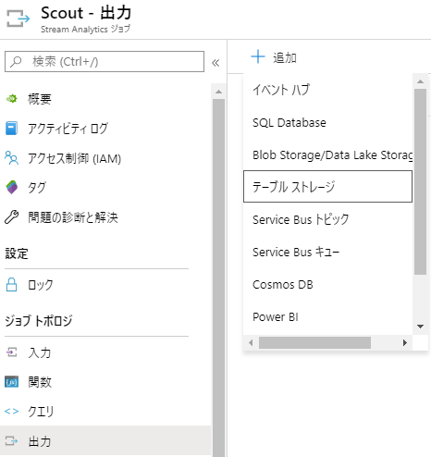Click dropdown list scroll down arrow
The height and width of the screenshot is (457, 431).
tap(420, 327)
